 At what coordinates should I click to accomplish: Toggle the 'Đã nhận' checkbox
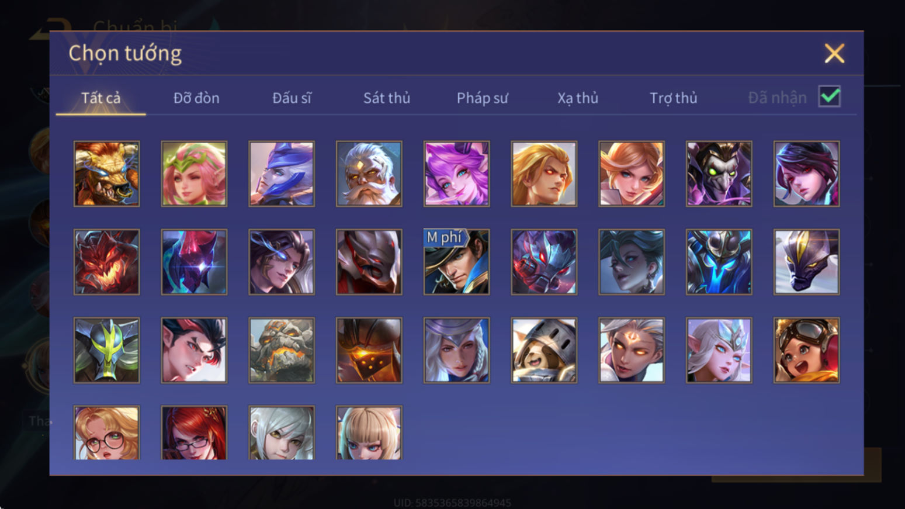tap(830, 96)
